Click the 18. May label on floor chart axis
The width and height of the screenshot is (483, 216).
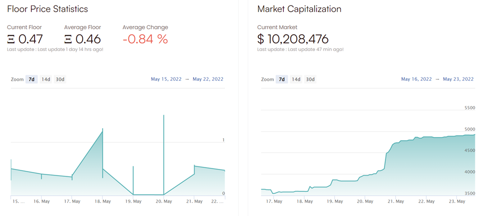[x=103, y=201]
